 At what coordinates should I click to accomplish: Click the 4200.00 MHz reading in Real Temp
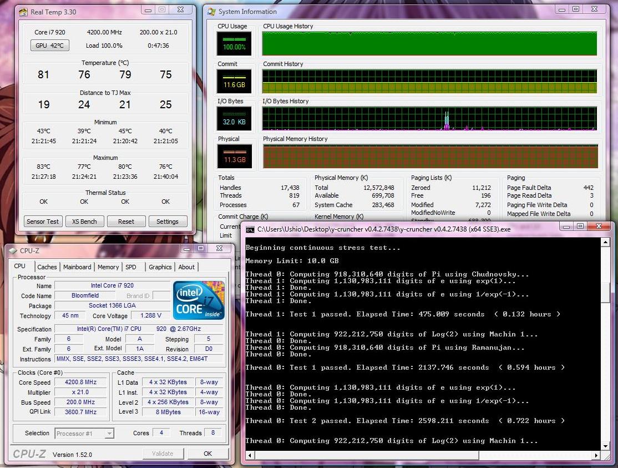point(104,32)
